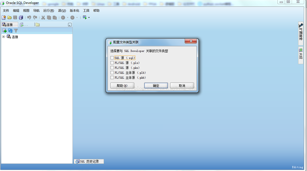
Task: Click the 取消 button
Action: coord(182,86)
